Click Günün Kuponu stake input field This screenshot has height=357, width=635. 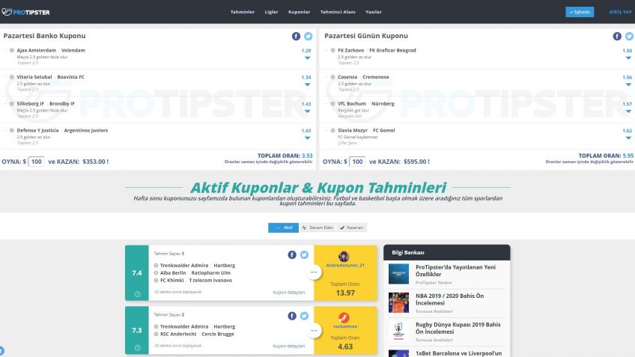coord(357,162)
